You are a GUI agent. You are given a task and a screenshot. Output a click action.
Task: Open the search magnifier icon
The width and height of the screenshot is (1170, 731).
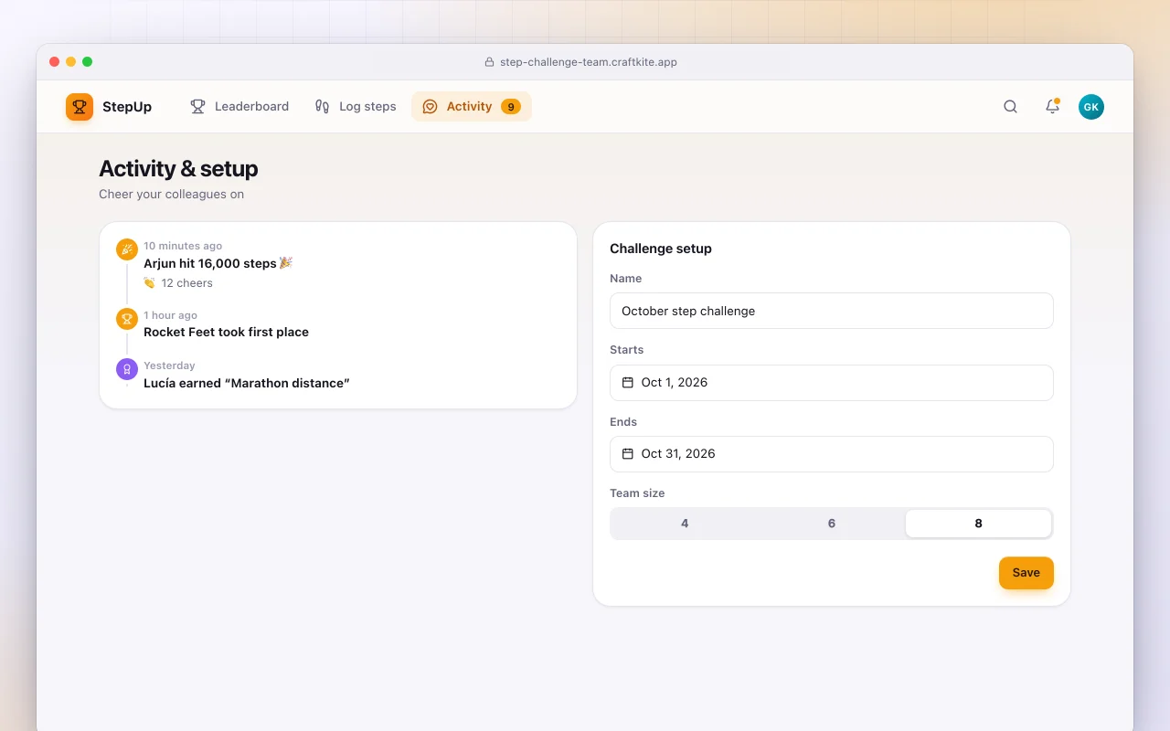(1010, 107)
